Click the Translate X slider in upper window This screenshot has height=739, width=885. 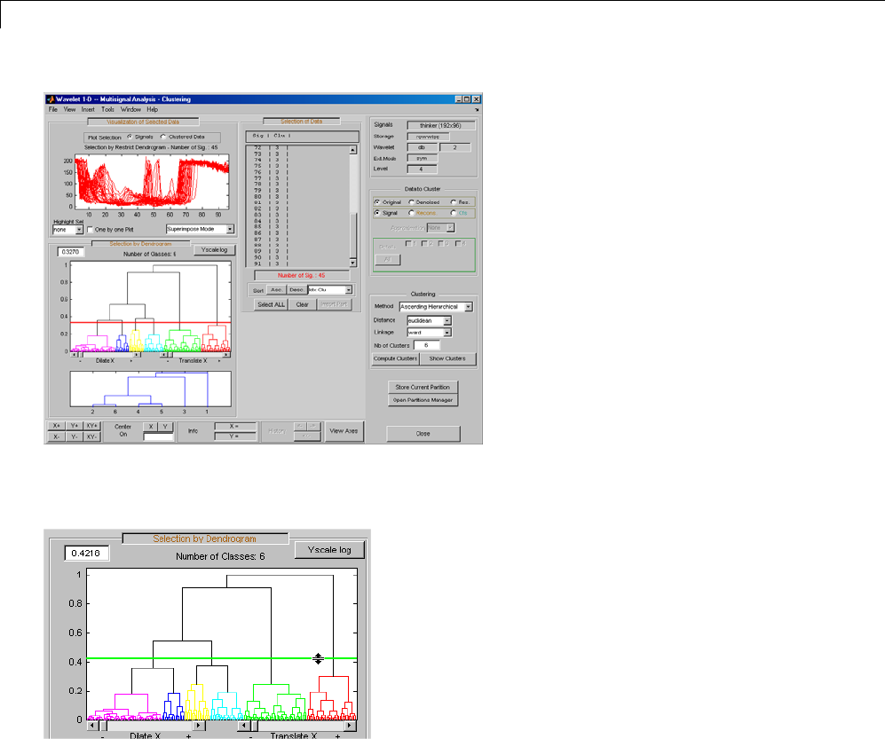195,355
